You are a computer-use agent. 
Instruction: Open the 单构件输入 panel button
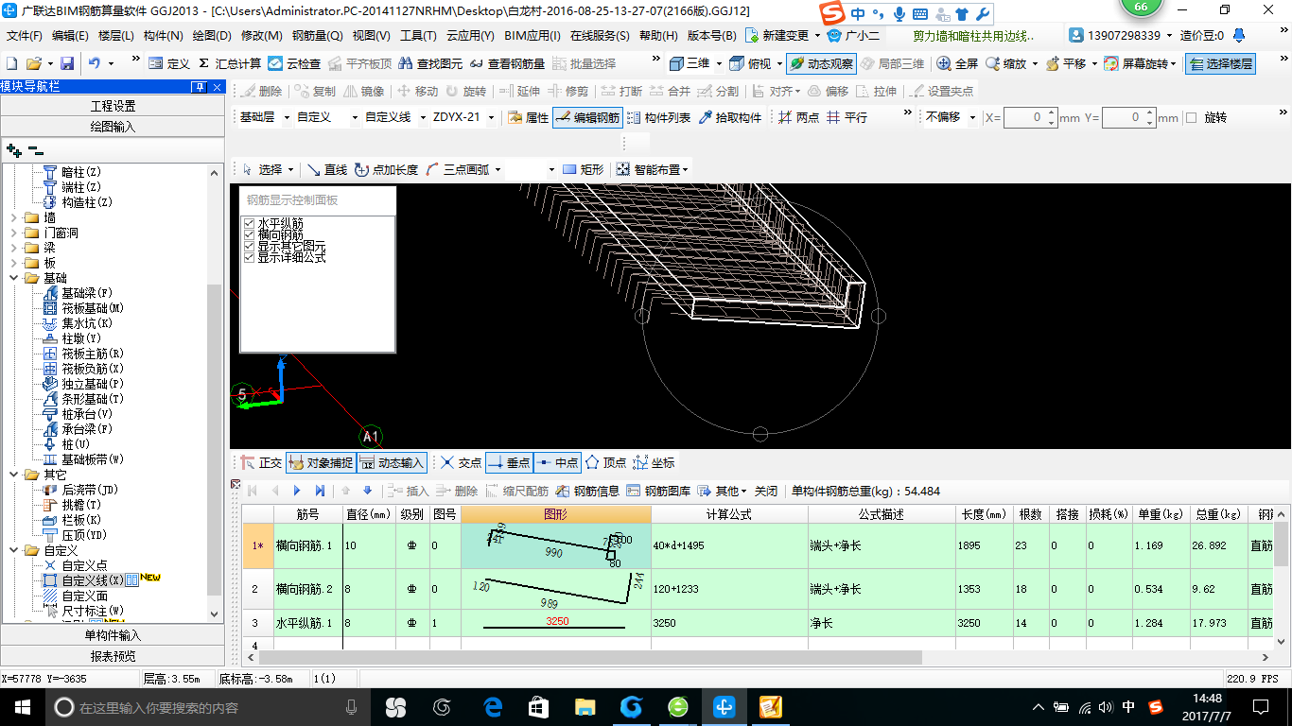click(x=113, y=635)
